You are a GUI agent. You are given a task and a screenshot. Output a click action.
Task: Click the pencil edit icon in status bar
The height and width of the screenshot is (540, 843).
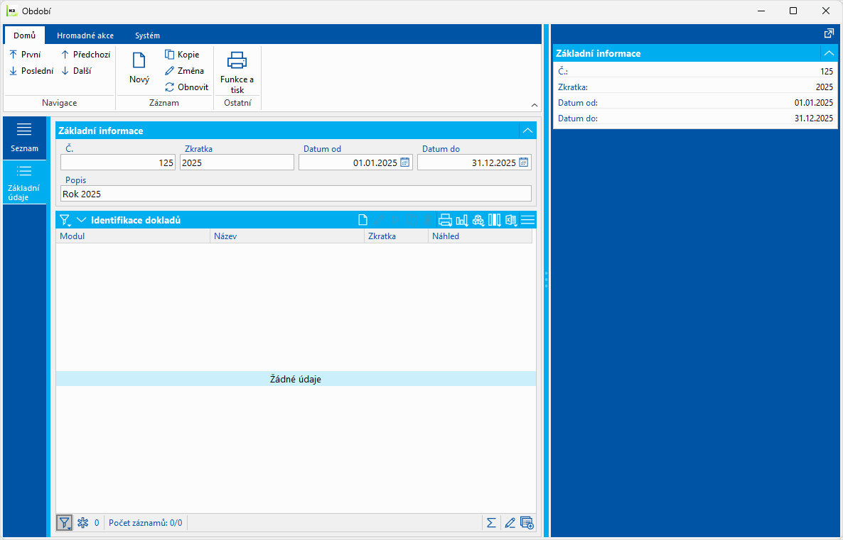[510, 522]
